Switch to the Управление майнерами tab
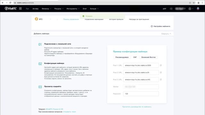The height and width of the screenshot is (115, 205). click(x=94, y=19)
